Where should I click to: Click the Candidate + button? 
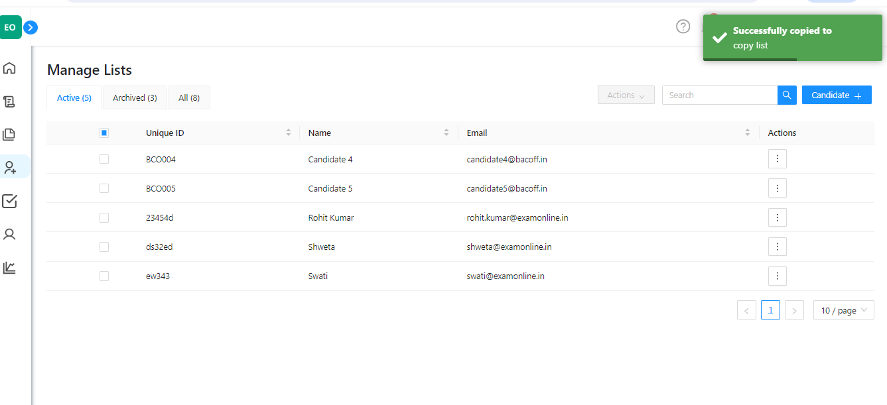(837, 95)
